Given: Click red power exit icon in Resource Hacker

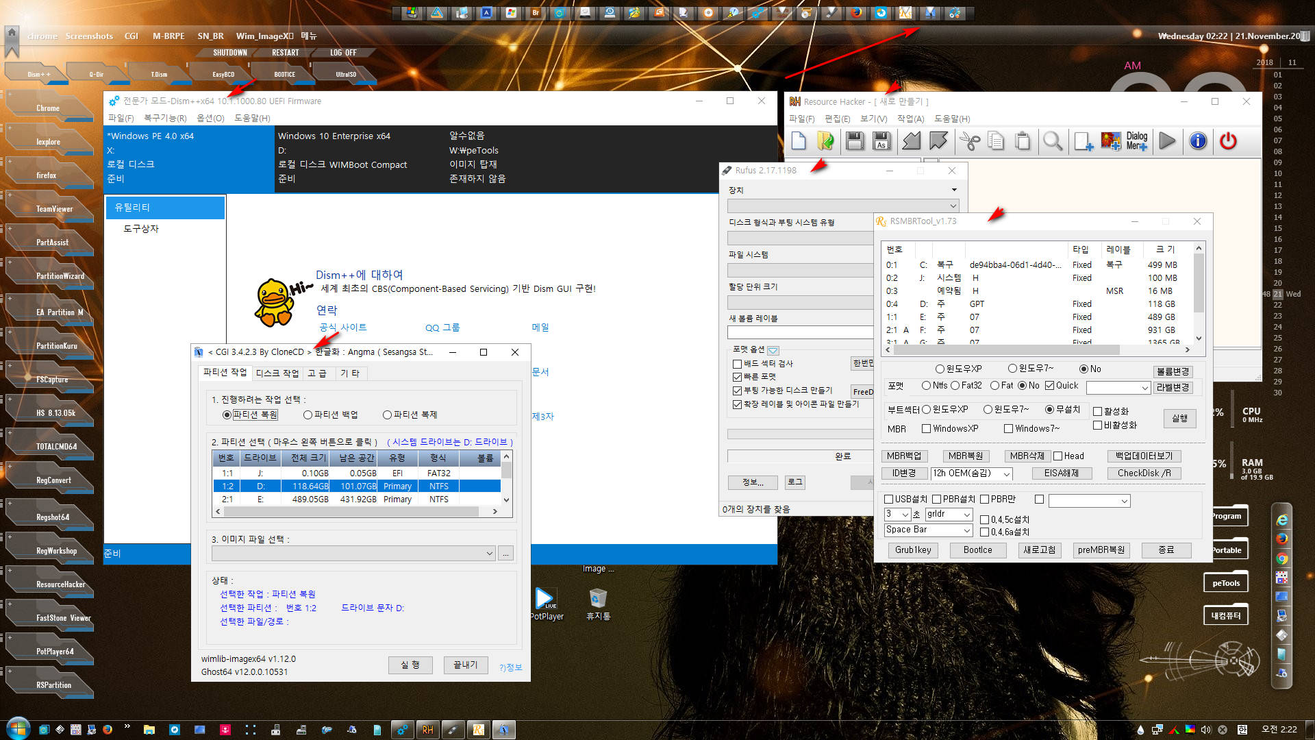Looking at the screenshot, I should tap(1228, 141).
